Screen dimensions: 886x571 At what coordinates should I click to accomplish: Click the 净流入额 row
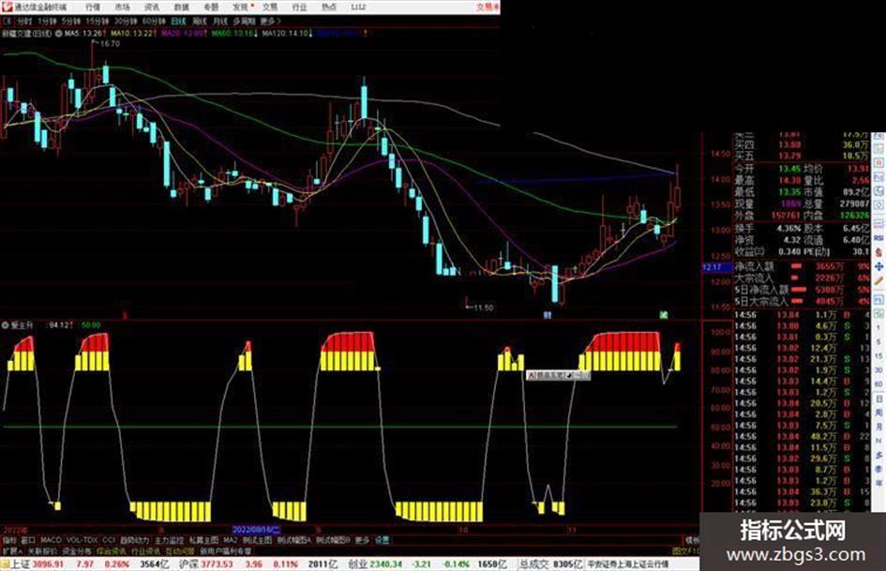coord(803,266)
